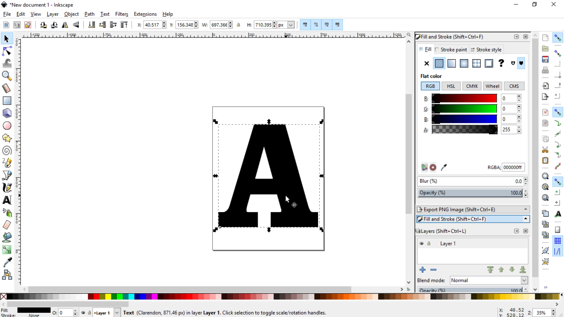The height and width of the screenshot is (317, 564).
Task: Choose No paint X fill option
Action: point(427,63)
